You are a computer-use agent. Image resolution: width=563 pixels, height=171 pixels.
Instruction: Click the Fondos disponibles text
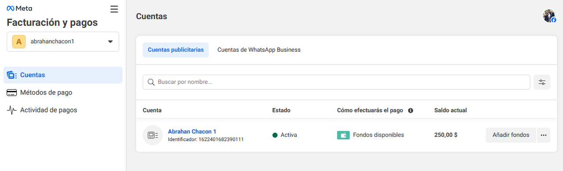(x=378, y=135)
